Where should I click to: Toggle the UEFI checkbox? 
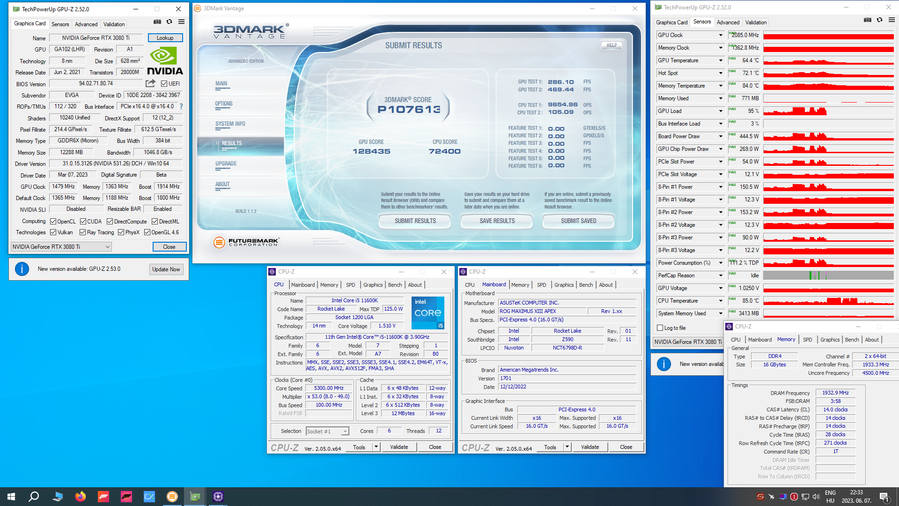164,84
